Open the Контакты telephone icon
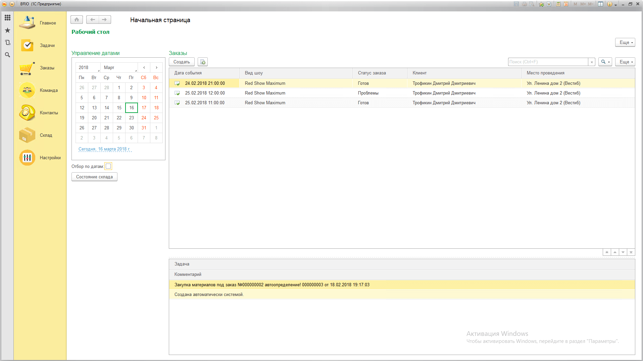 point(27,113)
